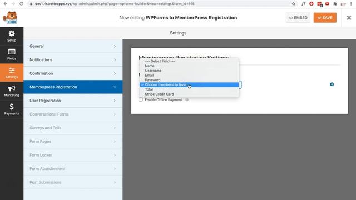
Task: Click the 'Enable Offline Payment' label text
Action: tap(163, 100)
